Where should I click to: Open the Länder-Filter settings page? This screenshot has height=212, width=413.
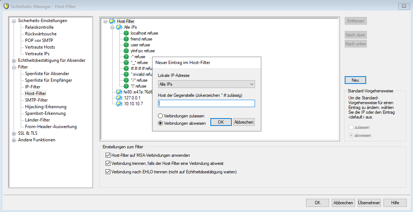37,120
